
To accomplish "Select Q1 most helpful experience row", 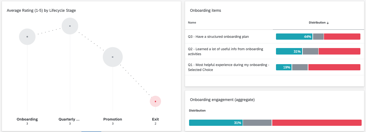I will [228, 67].
